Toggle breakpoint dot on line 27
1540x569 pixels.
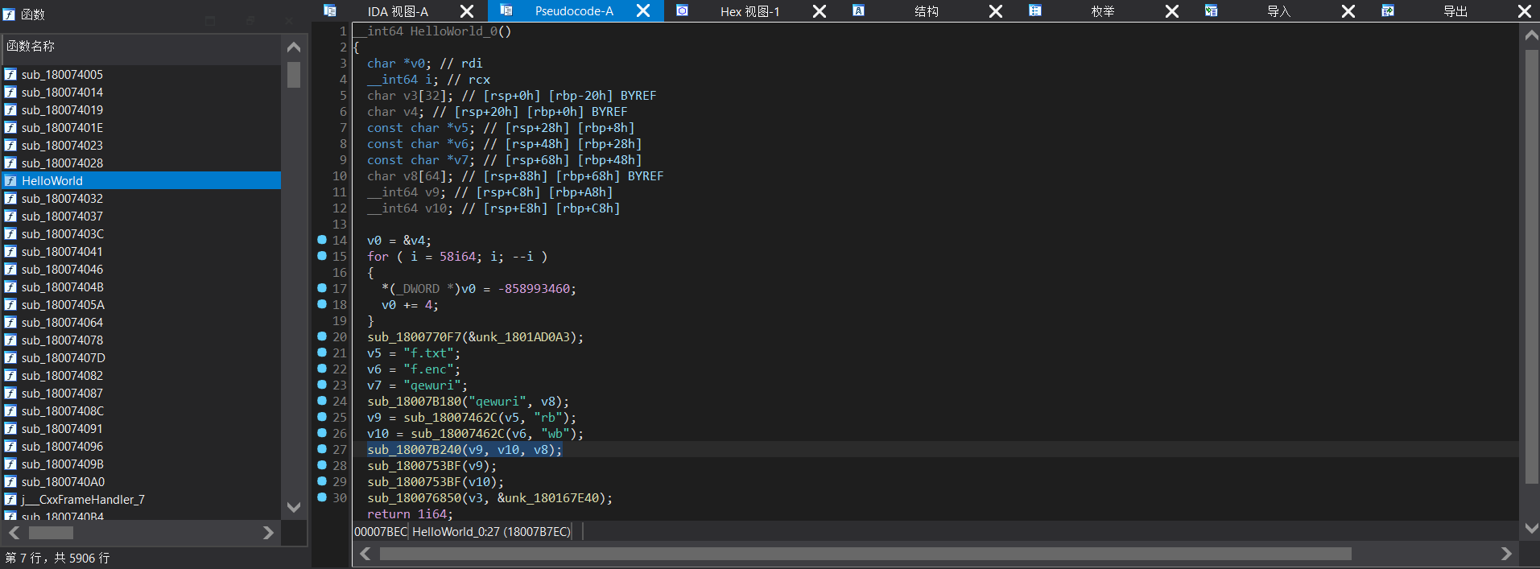pyautogui.click(x=322, y=449)
